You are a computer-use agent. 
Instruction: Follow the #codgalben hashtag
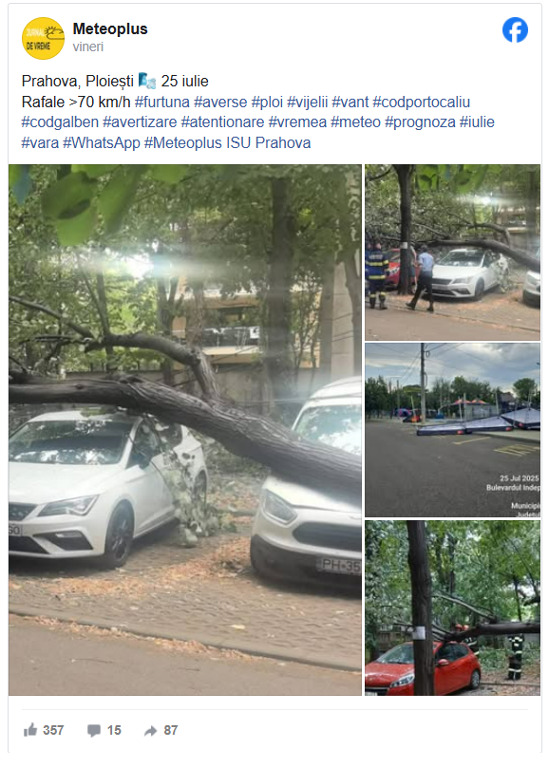pos(60,122)
